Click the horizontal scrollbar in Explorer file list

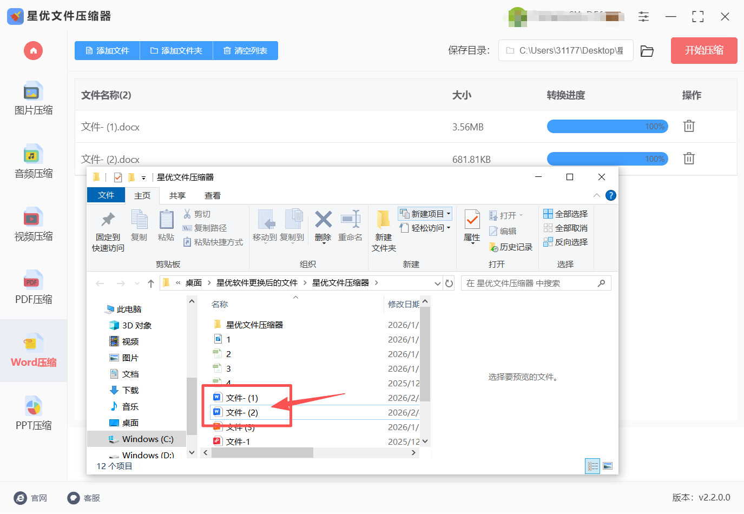tap(262, 453)
